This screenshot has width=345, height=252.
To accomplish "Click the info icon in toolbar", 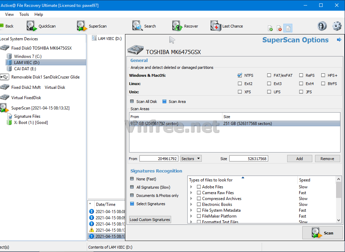I will [x=322, y=26].
